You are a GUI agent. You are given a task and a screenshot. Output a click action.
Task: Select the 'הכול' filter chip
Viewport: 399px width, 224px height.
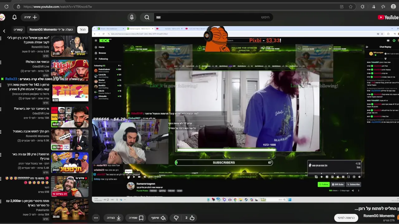click(83, 30)
